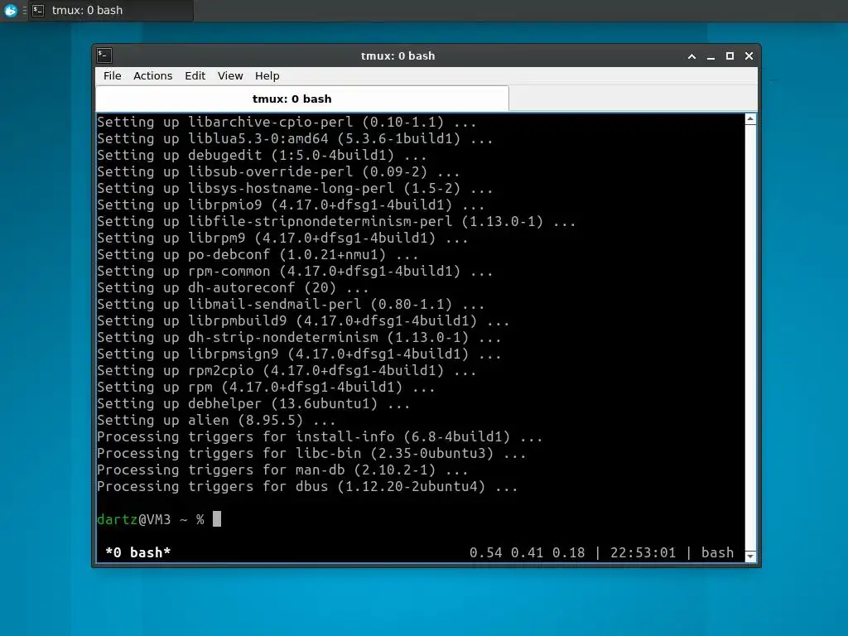Click the application launcher icon in the panel
This screenshot has width=848, height=636.
click(10, 10)
